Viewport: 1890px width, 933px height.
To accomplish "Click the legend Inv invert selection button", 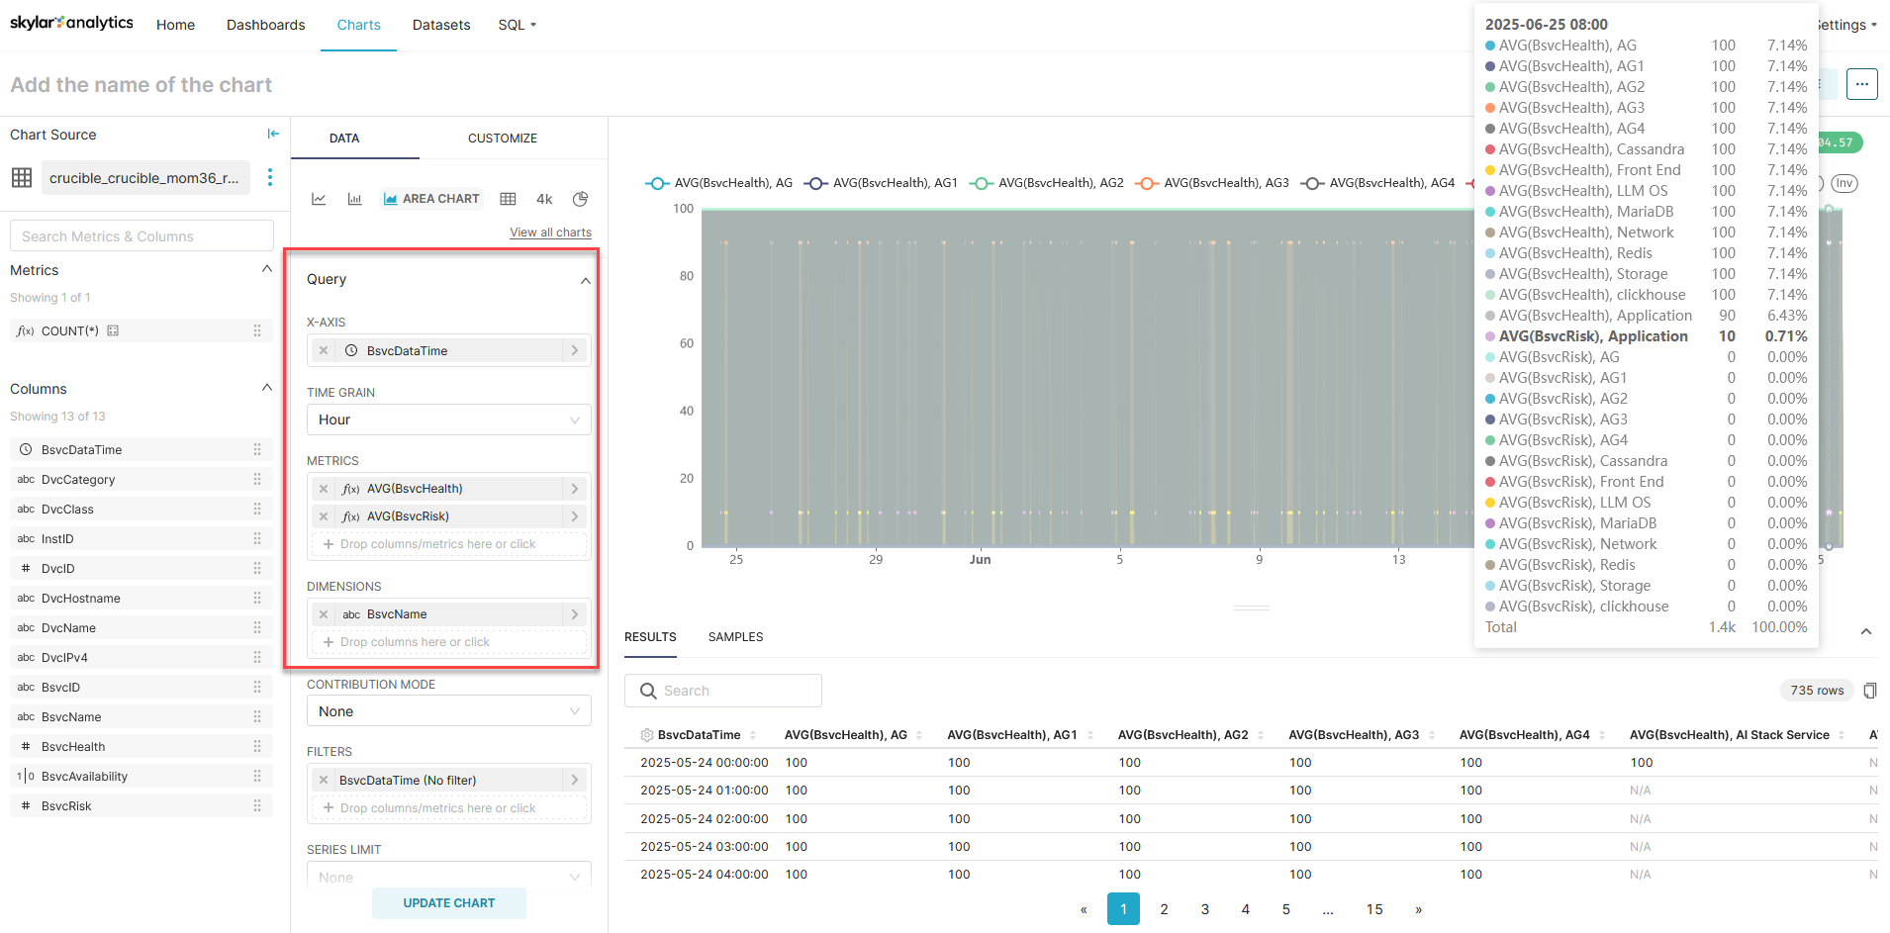I will 1843,183.
